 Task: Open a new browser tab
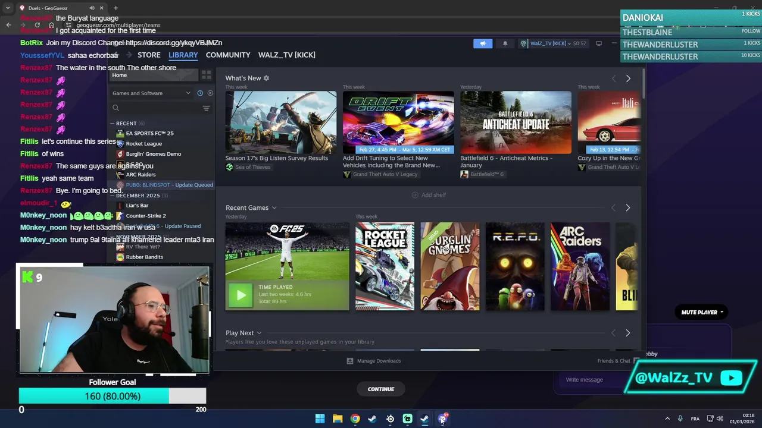coord(115,8)
